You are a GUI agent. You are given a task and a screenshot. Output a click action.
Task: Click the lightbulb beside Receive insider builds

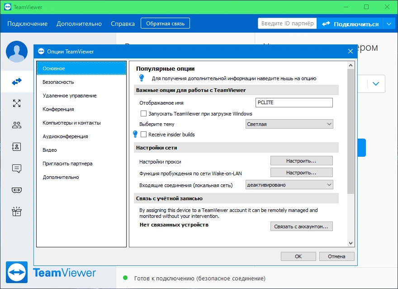click(x=135, y=134)
